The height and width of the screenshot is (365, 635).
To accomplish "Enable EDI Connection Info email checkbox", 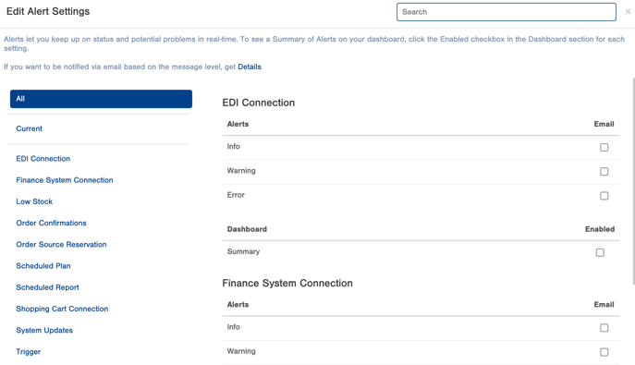I will click(x=604, y=147).
